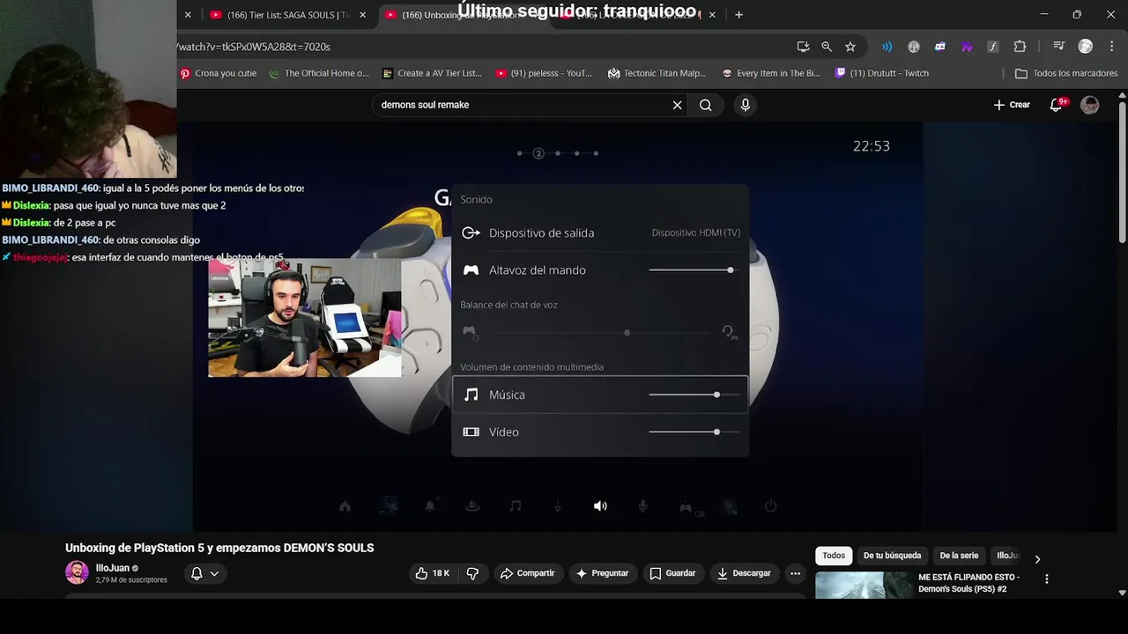Screen dimensions: 1128x634
Task: Start voice search with microphone icon
Action: tap(746, 105)
